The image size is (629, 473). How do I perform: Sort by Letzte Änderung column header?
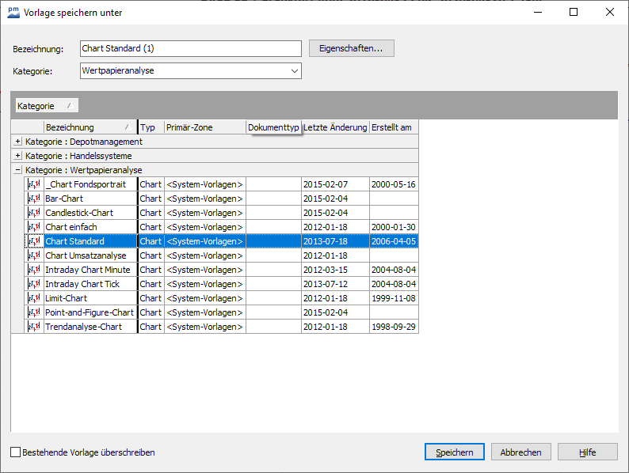pyautogui.click(x=335, y=127)
